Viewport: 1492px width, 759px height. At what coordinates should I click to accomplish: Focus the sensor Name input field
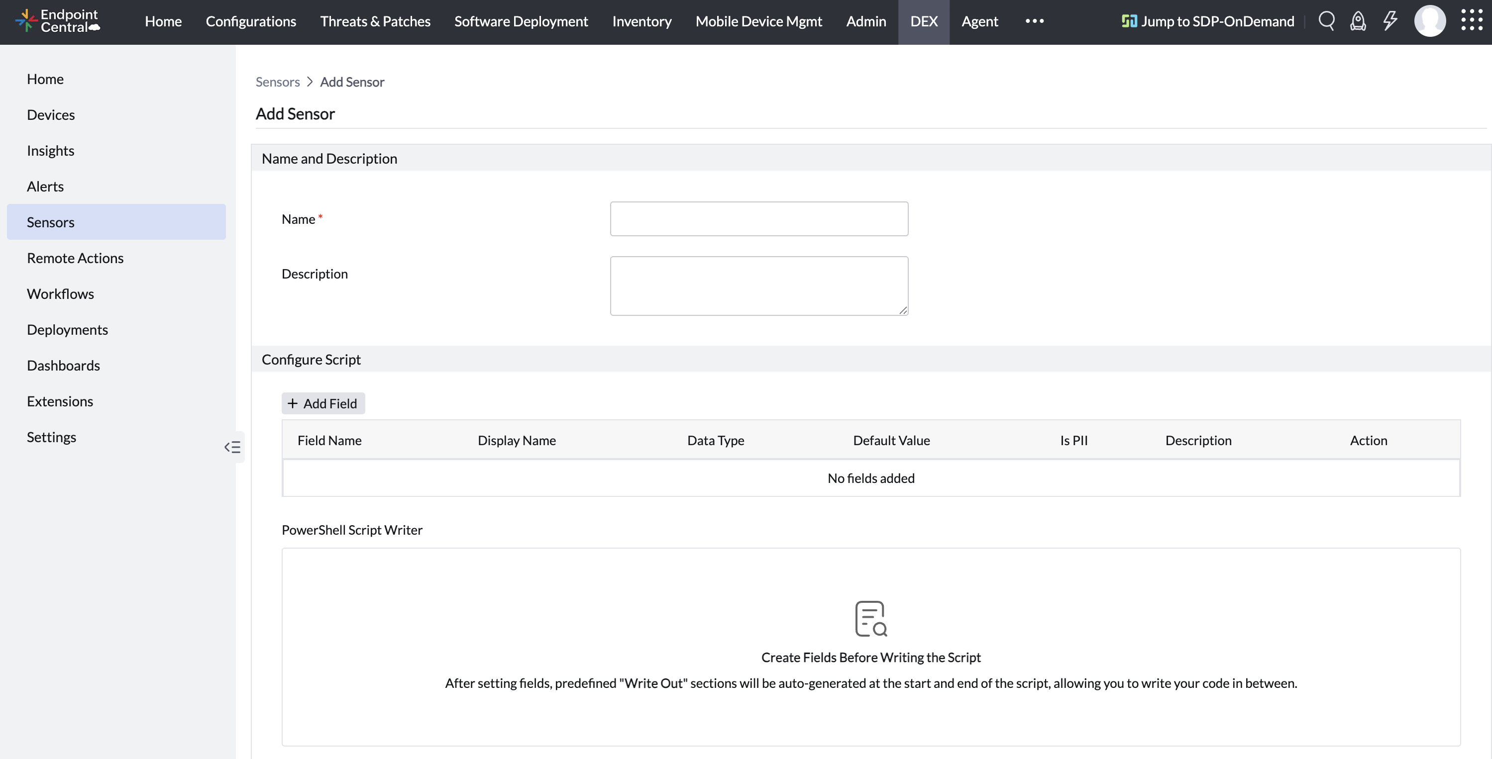point(759,219)
